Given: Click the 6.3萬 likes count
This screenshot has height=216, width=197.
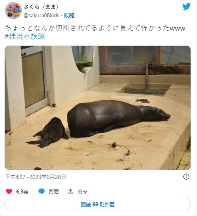Looking at the screenshot, I should 22,191.
